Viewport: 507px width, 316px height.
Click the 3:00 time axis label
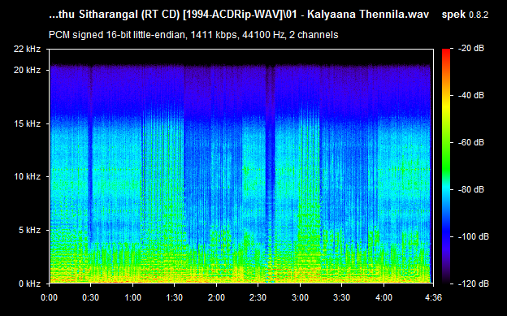(x=300, y=297)
